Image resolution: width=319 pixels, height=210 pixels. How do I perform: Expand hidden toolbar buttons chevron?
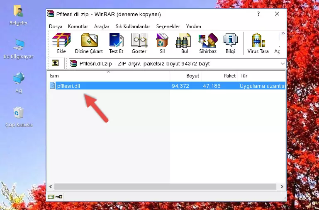pyautogui.click(x=283, y=33)
